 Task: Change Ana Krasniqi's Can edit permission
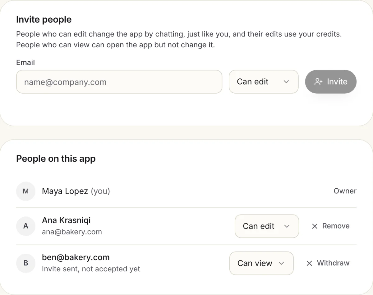[x=267, y=226]
